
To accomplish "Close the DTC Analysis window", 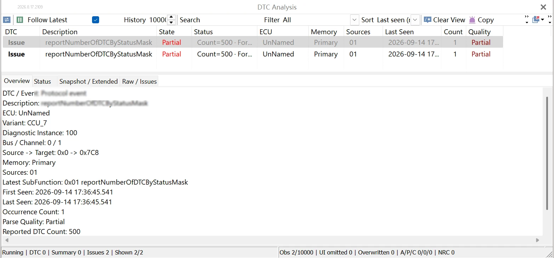I will pos(543,7).
